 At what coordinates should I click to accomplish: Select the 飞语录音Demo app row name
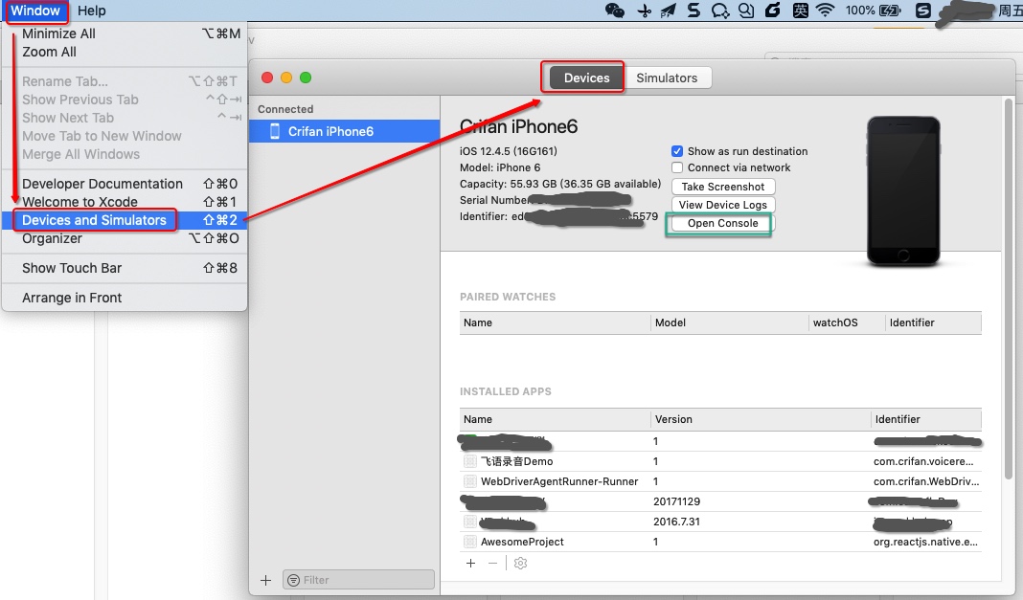pyautogui.click(x=516, y=461)
